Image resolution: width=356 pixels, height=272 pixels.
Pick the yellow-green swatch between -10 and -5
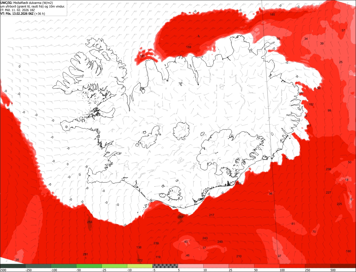pyautogui.click(x=140, y=266)
